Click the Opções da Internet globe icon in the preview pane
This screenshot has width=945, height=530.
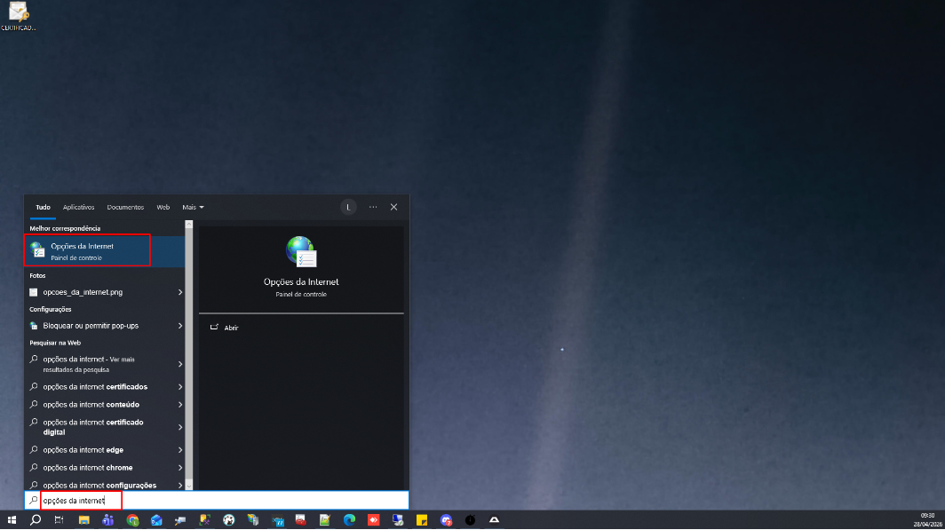pos(301,252)
